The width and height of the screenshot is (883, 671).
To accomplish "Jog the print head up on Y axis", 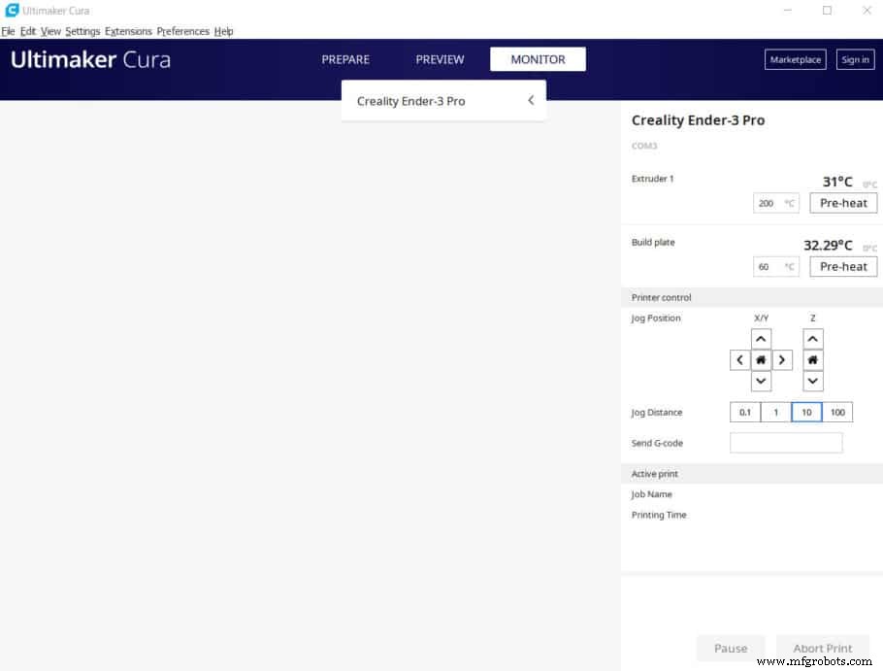I will coord(762,339).
